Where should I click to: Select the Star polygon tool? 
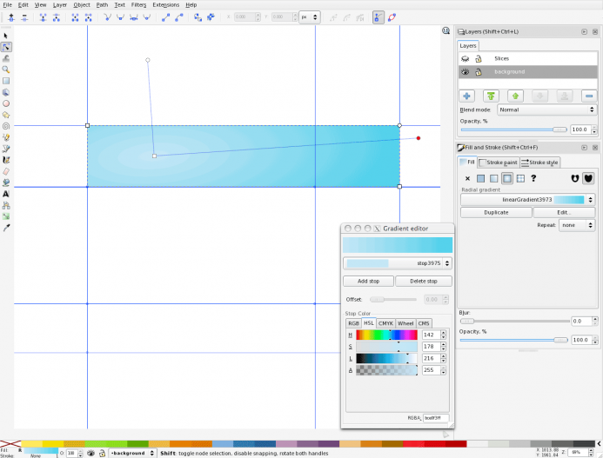6,115
